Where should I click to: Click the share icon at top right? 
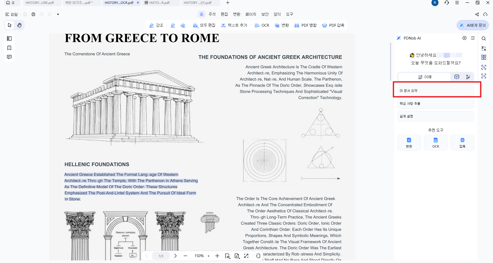(477, 14)
